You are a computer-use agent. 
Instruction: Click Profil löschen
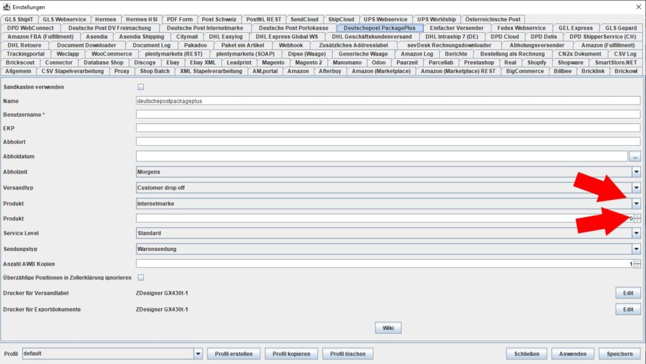tap(348, 354)
